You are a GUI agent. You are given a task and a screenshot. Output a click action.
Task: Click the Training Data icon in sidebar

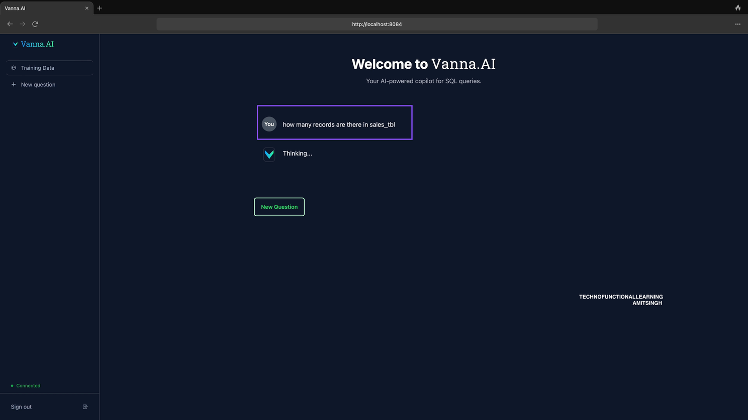point(14,68)
